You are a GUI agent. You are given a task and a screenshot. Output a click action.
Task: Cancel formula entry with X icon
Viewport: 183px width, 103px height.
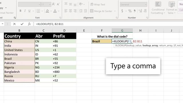tap(15, 24)
